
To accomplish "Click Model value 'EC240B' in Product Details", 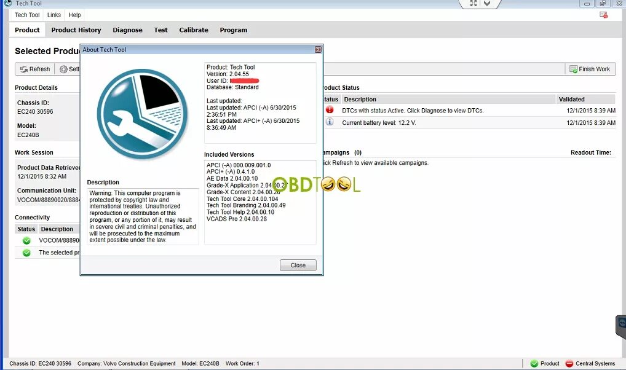I will click(x=28, y=135).
